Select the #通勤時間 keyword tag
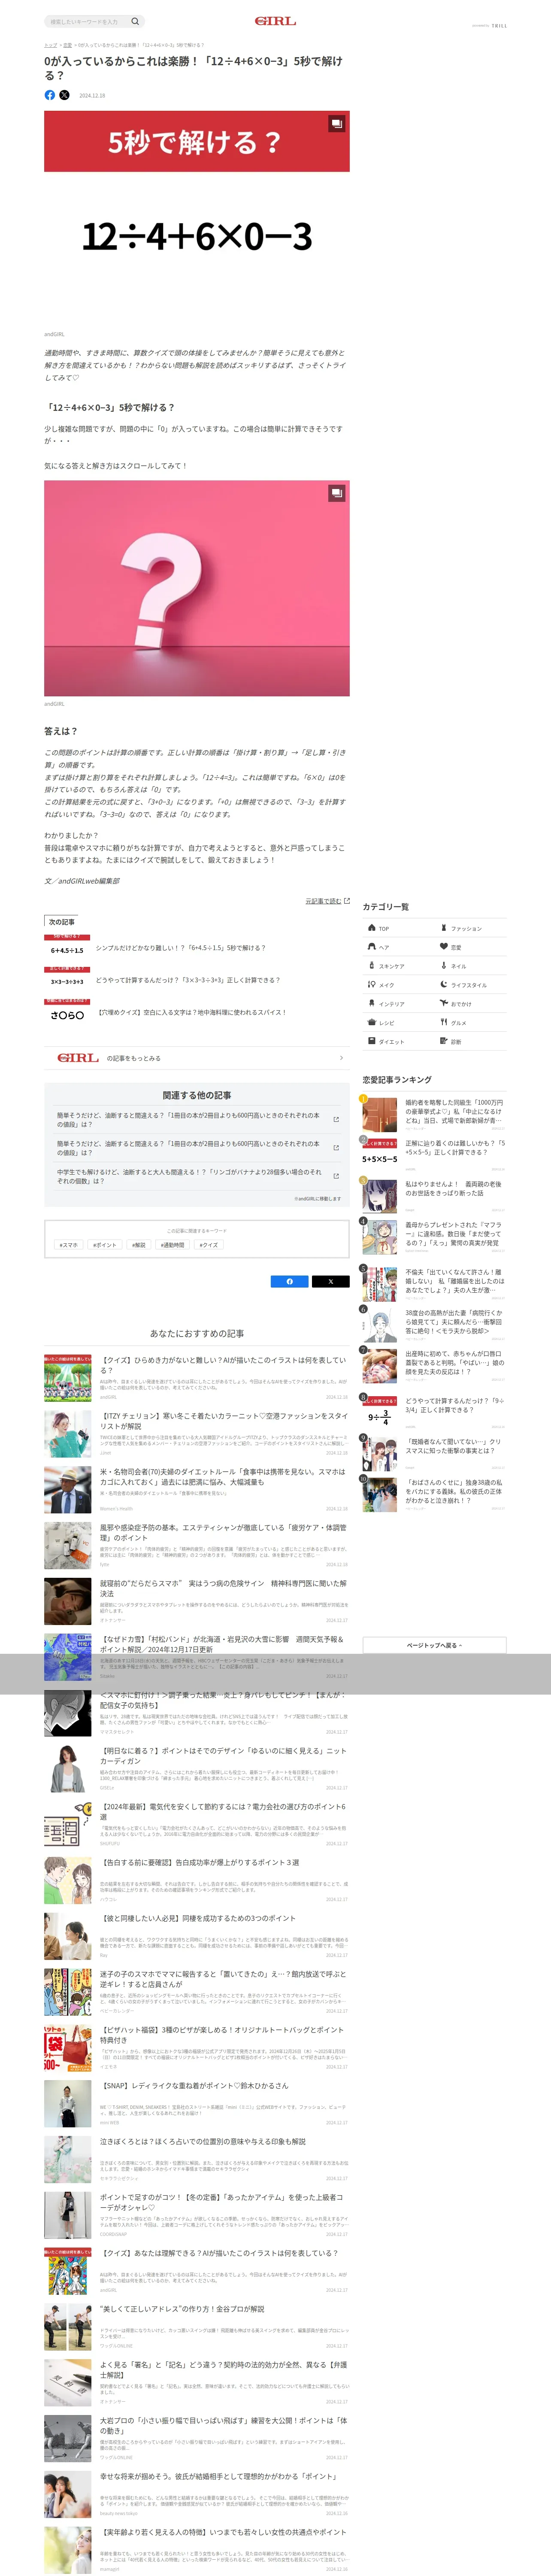 click(173, 1245)
